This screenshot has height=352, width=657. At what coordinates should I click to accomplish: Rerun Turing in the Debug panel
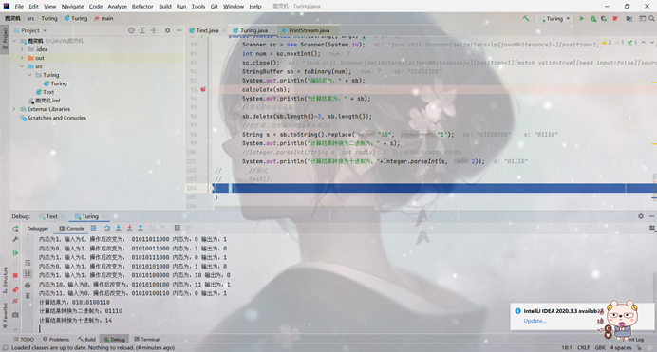click(15, 229)
